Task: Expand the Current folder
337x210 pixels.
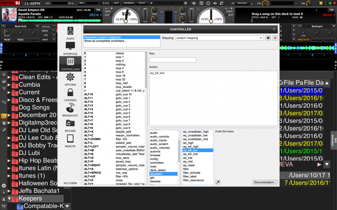Action: (9, 92)
